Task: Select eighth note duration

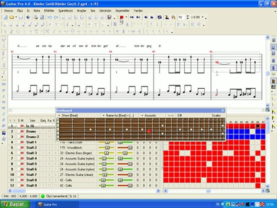Action: (x=24, y=25)
